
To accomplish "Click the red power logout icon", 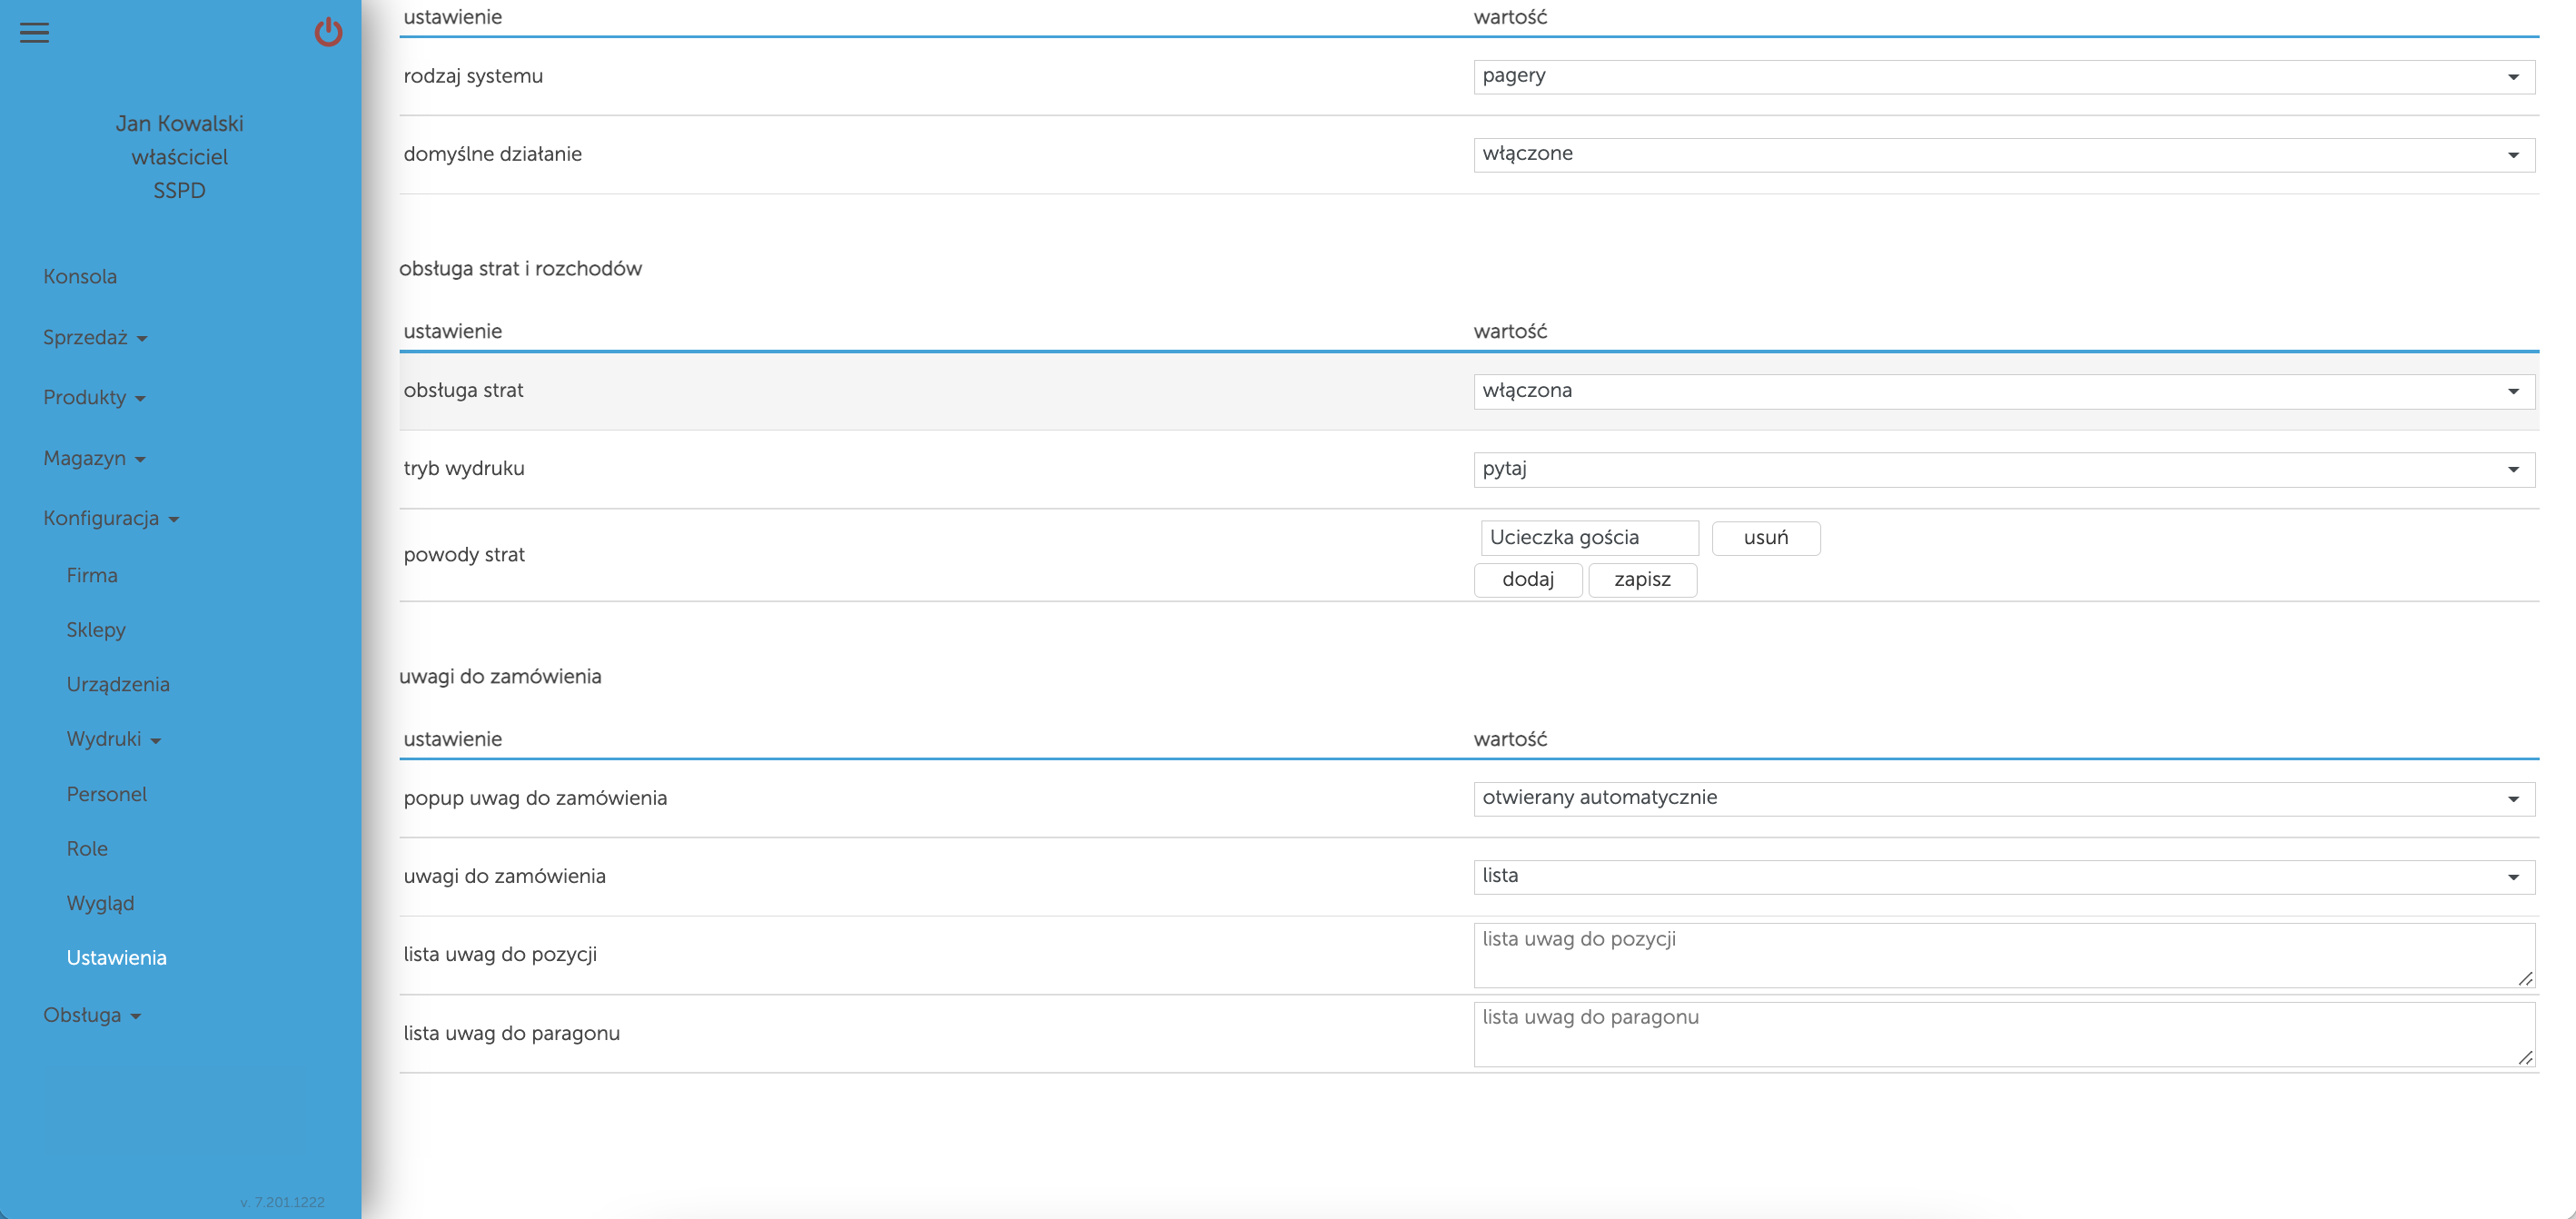I will 328,33.
